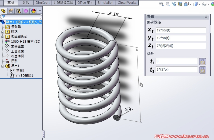Select the 註記 tree item
The height and width of the screenshot is (140, 214).
(14, 32)
